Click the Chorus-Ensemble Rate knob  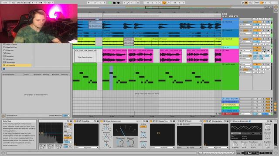coord(235,145)
